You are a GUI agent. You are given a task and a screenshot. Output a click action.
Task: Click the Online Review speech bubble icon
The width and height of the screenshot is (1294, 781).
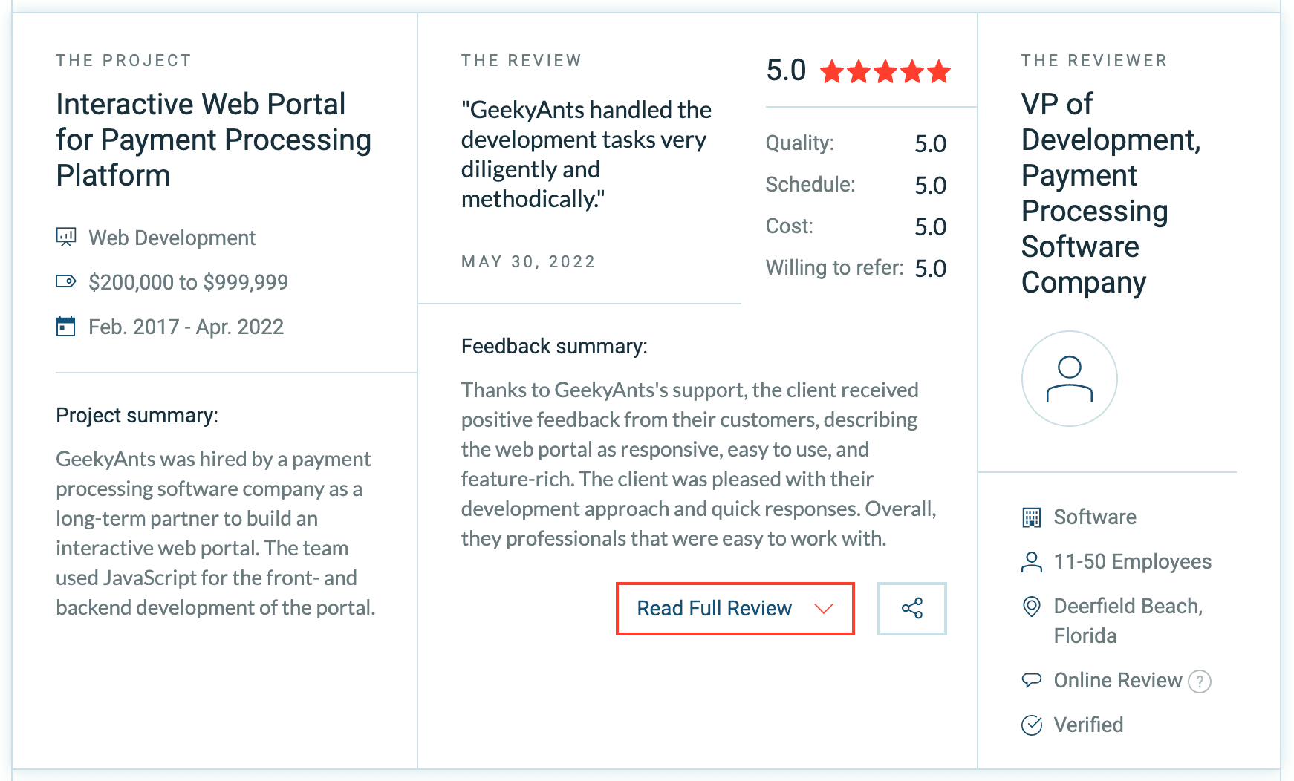click(1032, 680)
